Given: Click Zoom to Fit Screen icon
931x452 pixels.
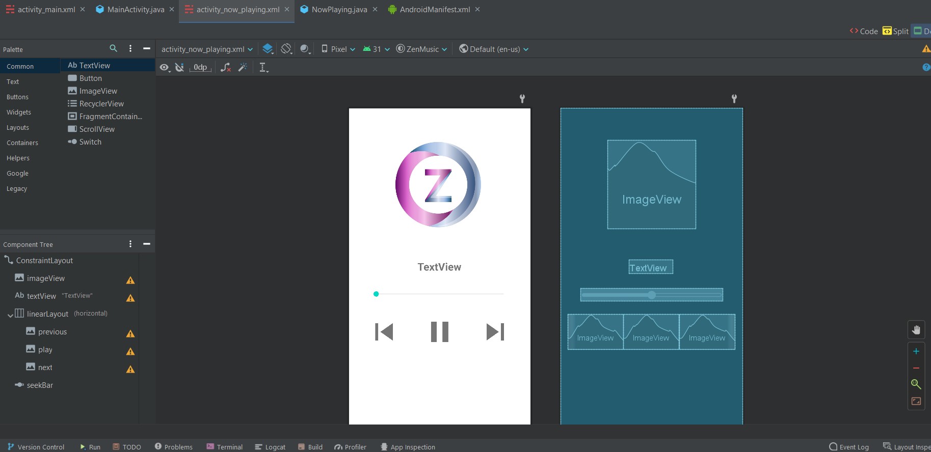Looking at the screenshot, I should pyautogui.click(x=916, y=401).
